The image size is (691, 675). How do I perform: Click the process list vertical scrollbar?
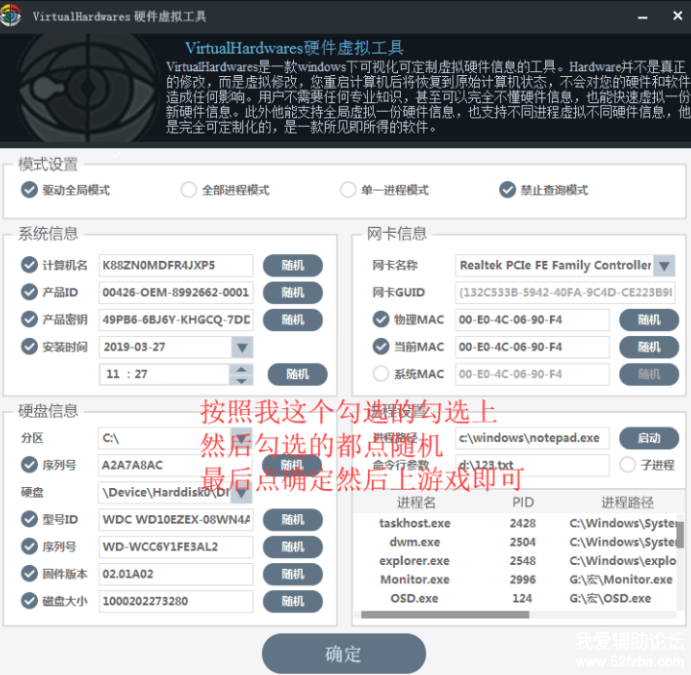(x=680, y=535)
